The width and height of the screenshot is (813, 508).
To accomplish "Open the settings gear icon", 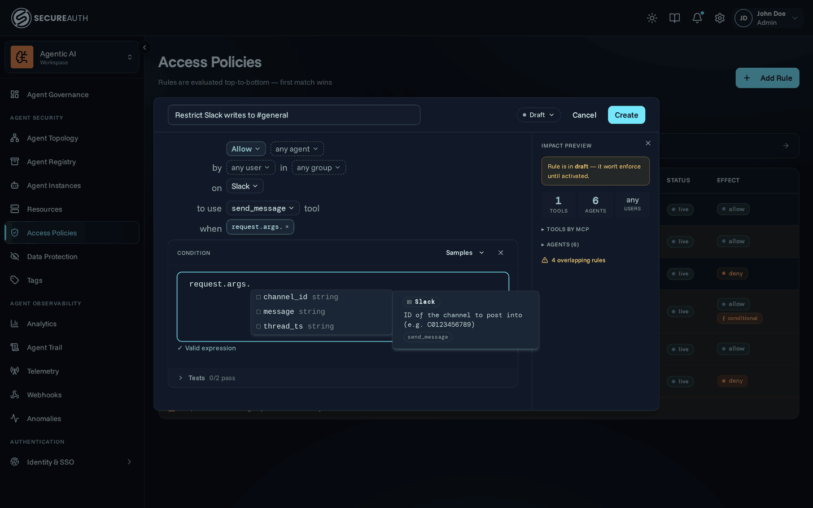I will pyautogui.click(x=720, y=18).
